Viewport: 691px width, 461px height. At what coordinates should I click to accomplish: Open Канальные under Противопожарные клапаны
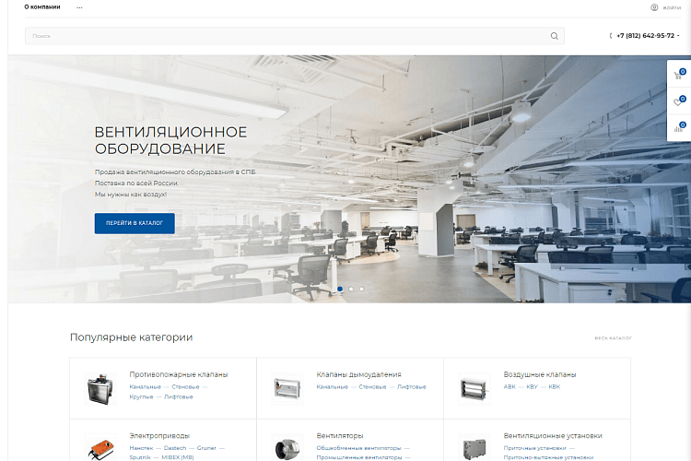coord(145,387)
